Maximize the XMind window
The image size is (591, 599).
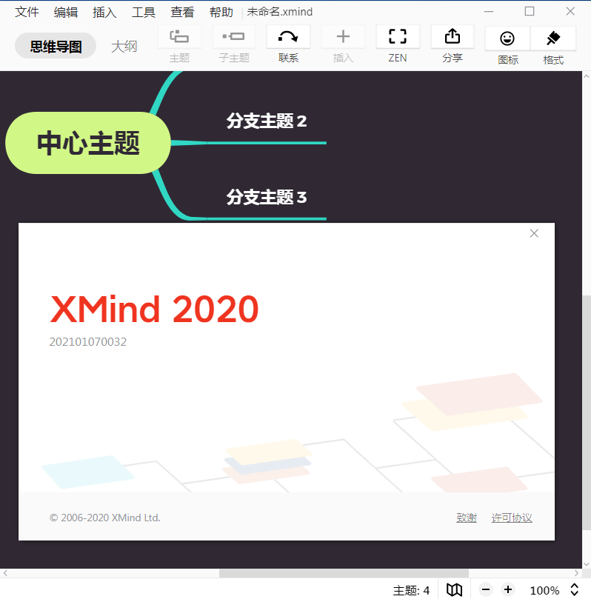pos(530,11)
